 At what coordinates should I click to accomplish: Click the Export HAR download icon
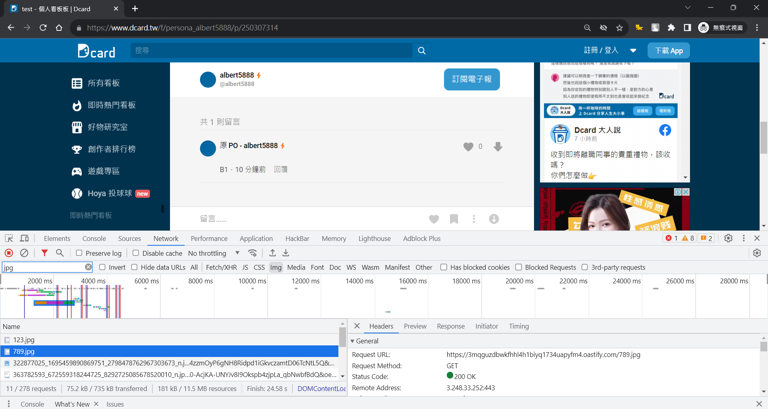click(286, 253)
